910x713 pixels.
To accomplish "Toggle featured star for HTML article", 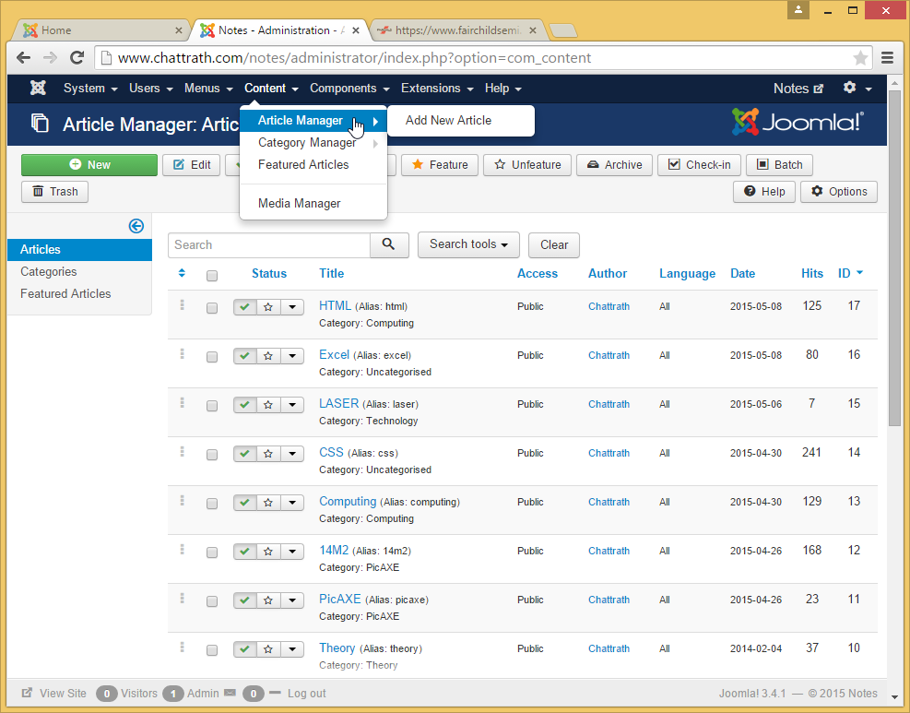I will (268, 307).
